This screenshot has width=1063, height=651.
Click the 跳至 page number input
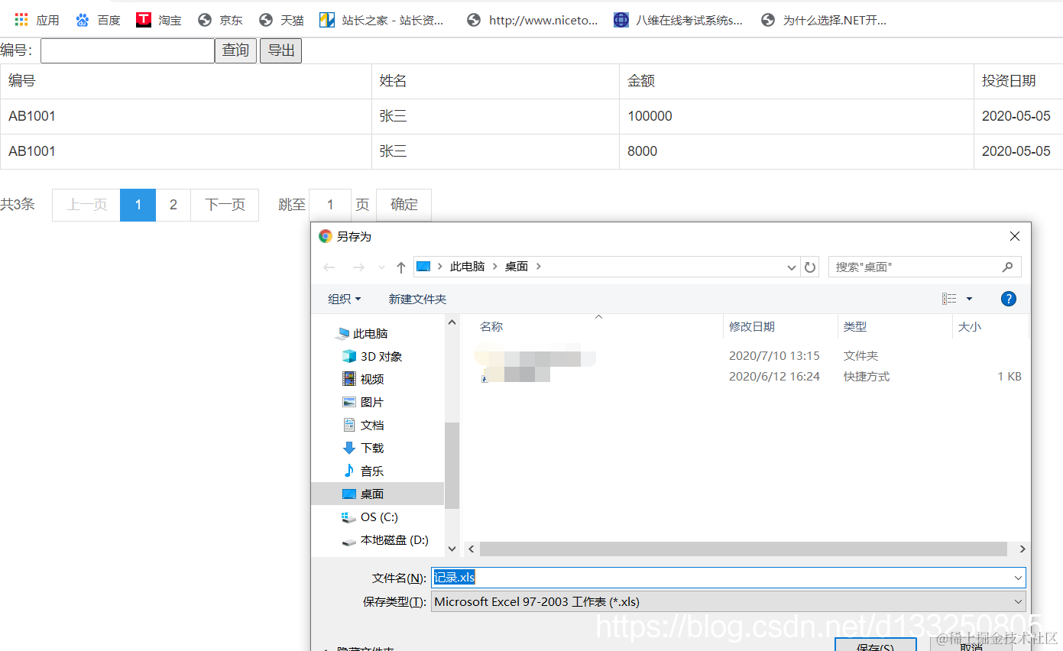coord(330,205)
